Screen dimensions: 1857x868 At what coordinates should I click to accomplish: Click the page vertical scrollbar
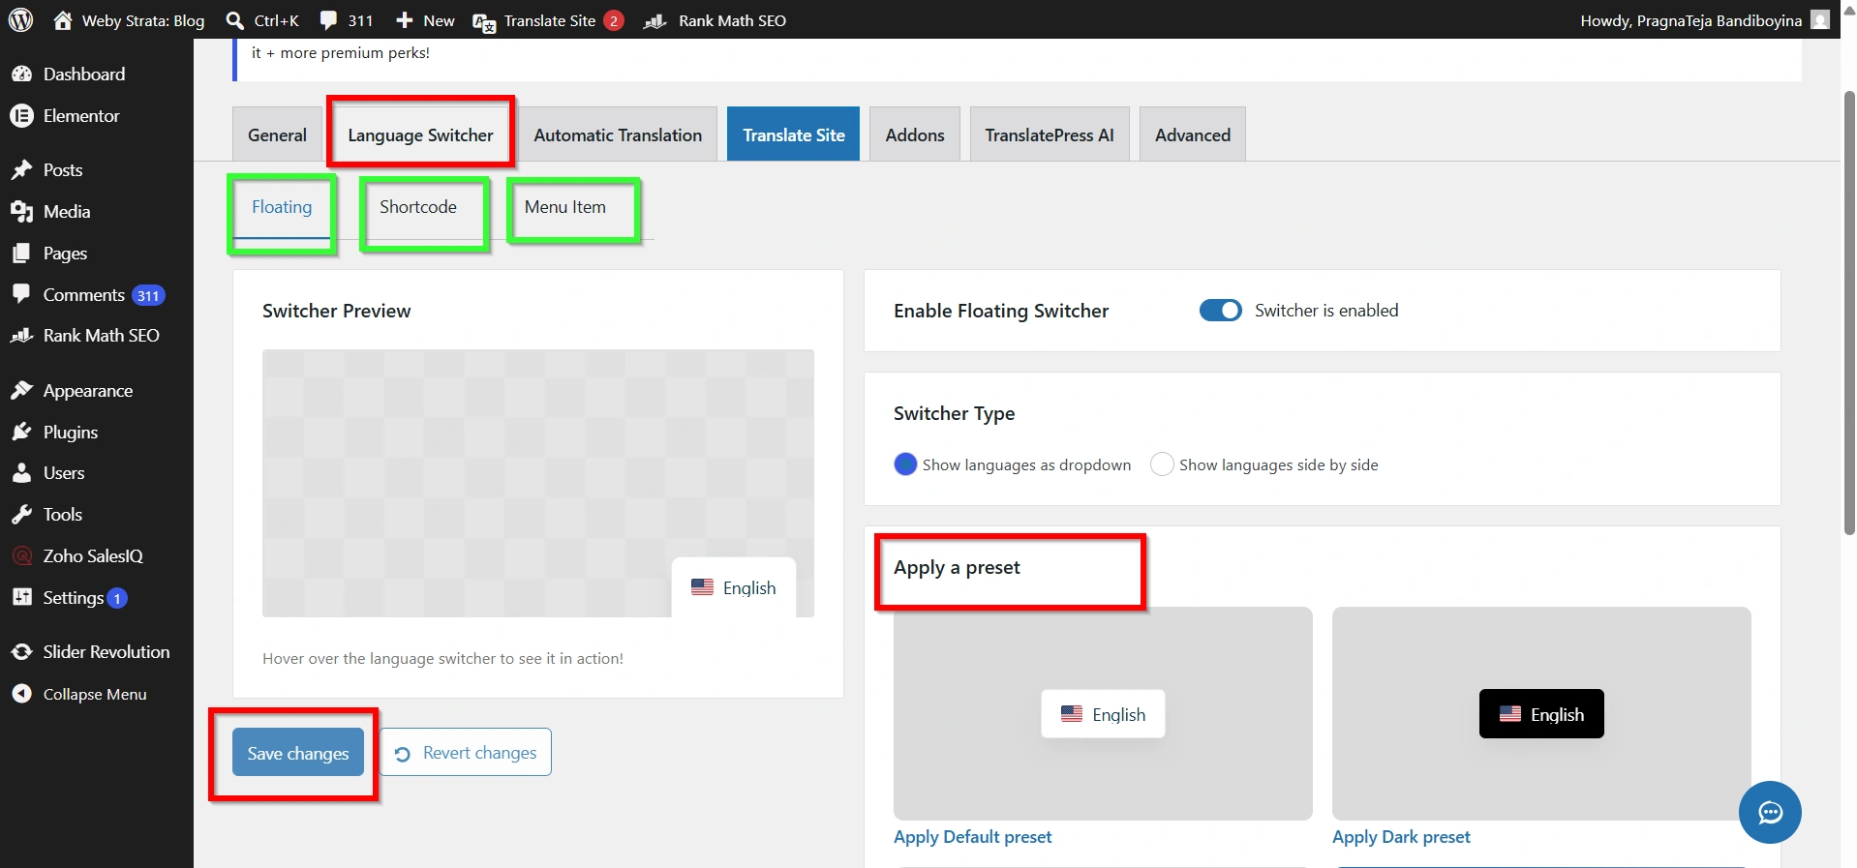click(1849, 313)
